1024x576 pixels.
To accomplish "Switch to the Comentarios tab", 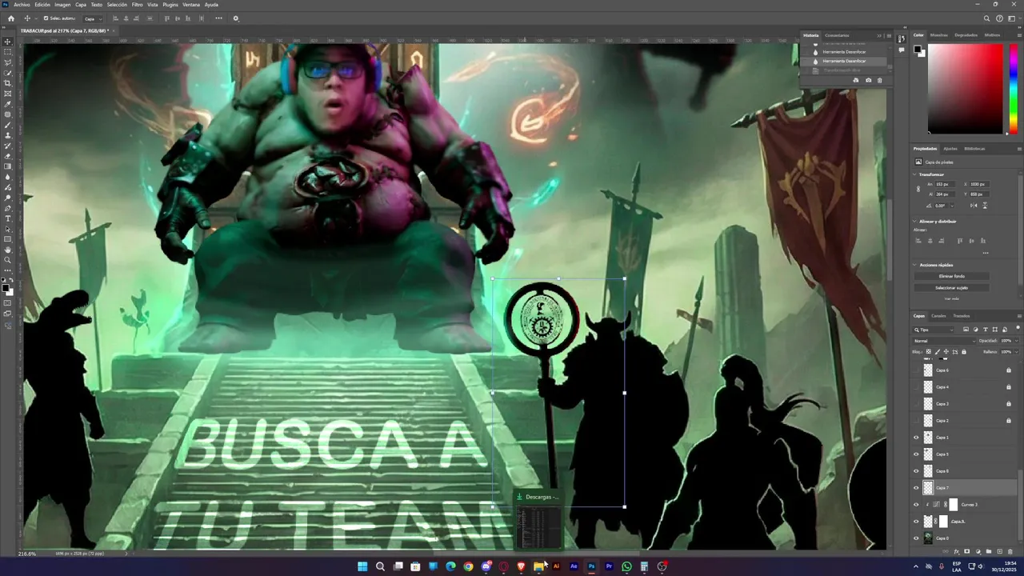I will (838, 35).
